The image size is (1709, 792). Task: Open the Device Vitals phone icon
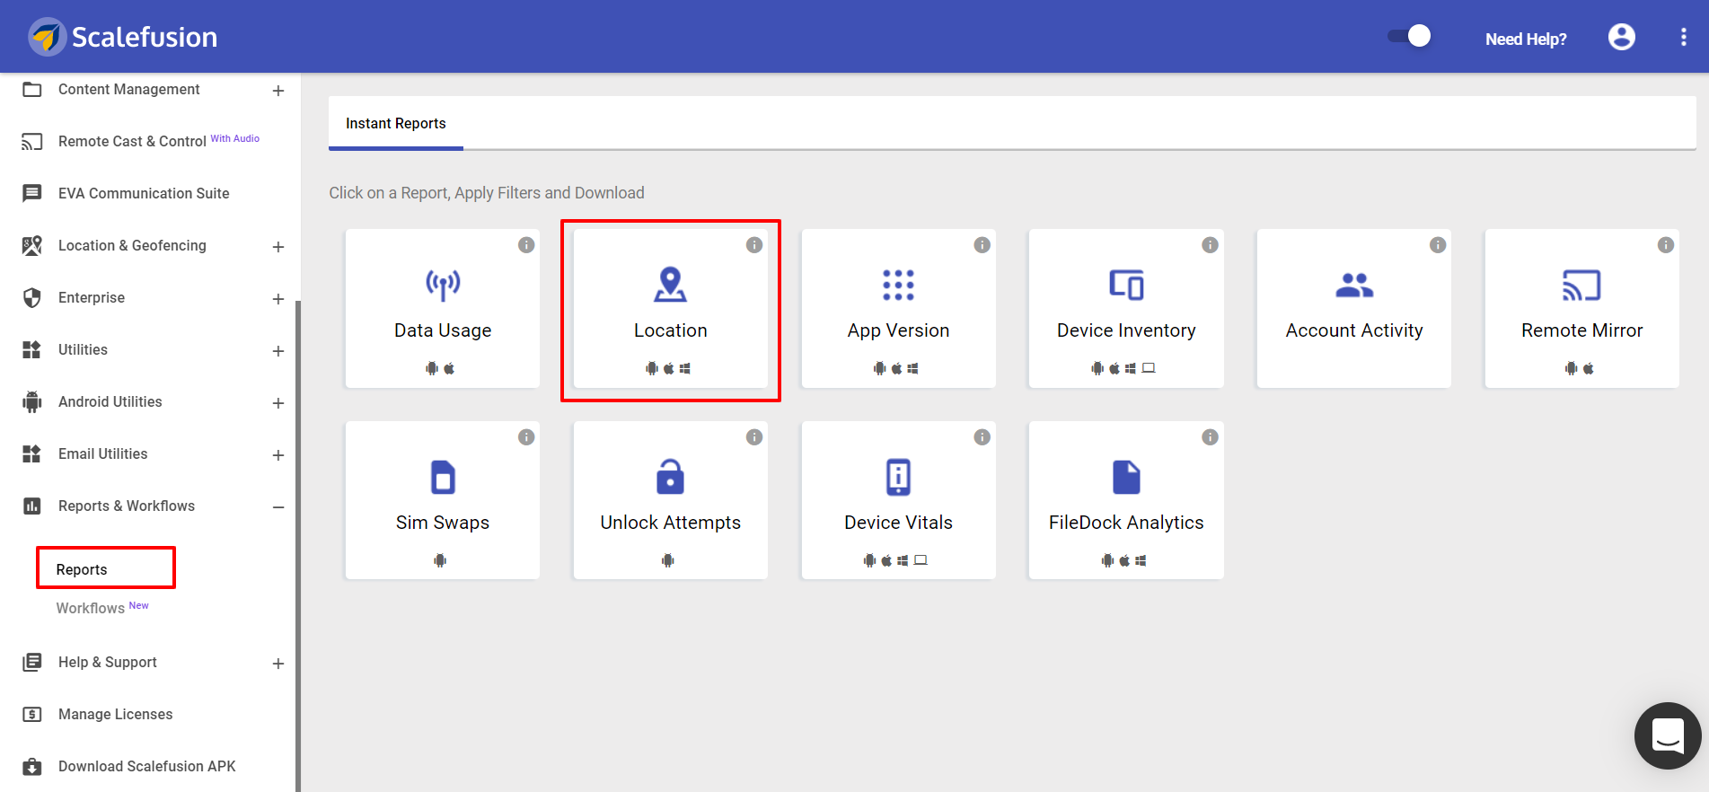[x=898, y=477]
